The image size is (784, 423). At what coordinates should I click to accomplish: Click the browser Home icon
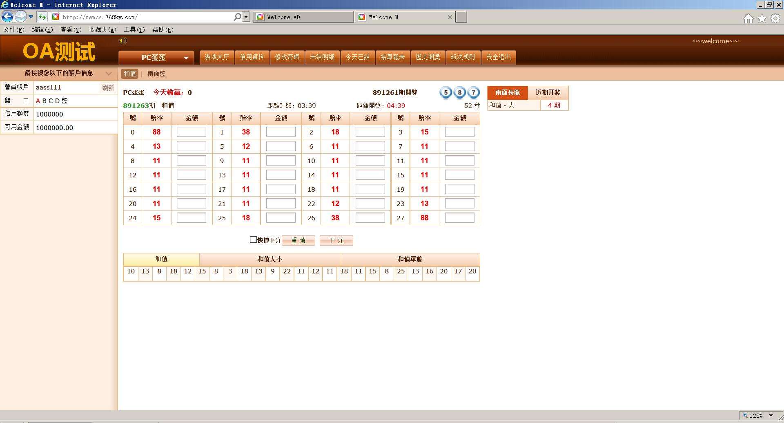pyautogui.click(x=748, y=19)
